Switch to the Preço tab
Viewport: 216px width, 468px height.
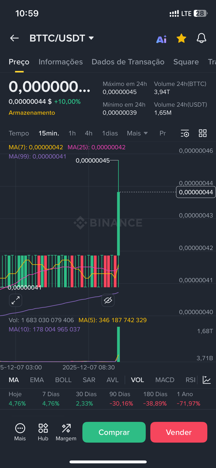pos(19,62)
